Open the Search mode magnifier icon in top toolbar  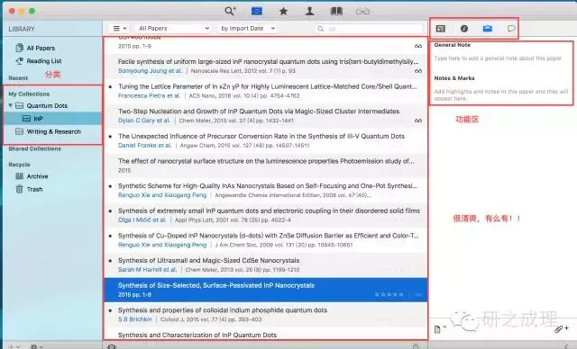230,11
